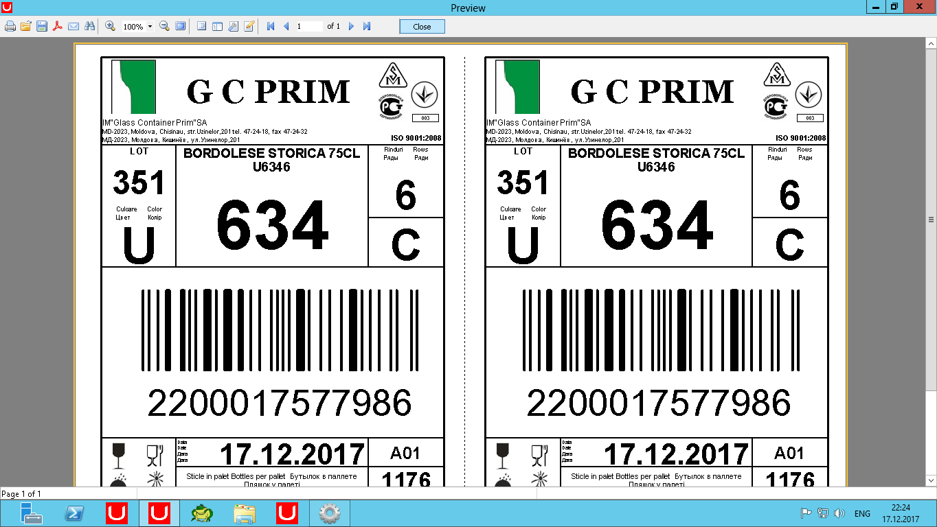Screen dimensions: 937x527
Task: Toggle full screen preview mode
Action: coord(180,26)
